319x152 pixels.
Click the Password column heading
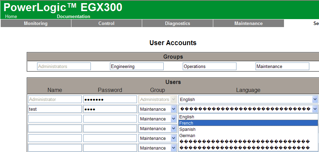click(x=110, y=90)
